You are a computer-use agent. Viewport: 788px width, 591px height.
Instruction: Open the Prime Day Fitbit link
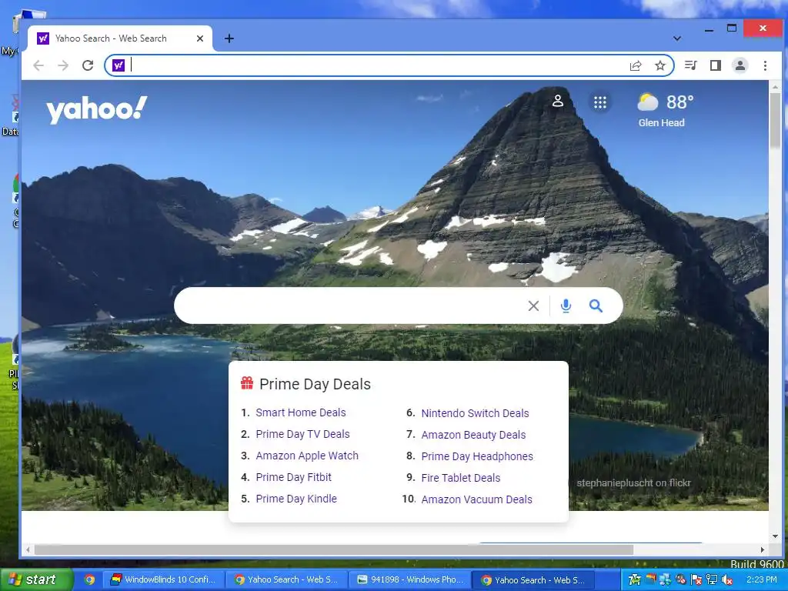[x=293, y=477]
